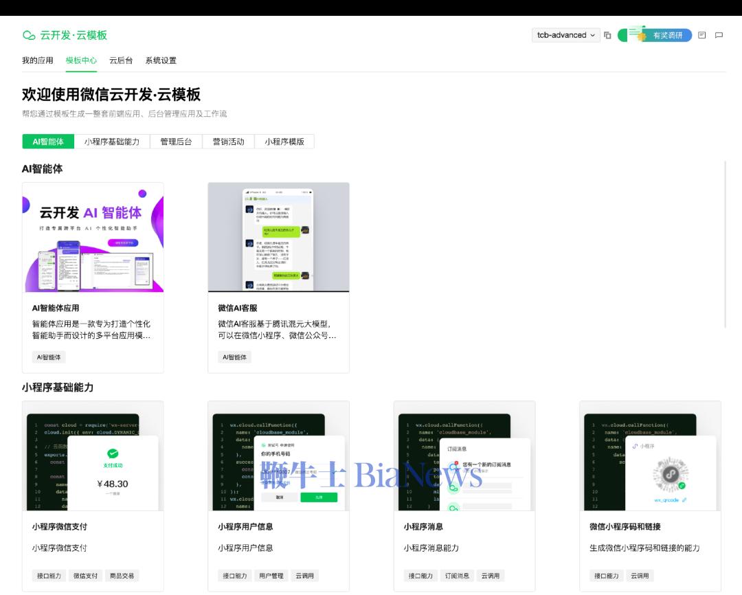The height and width of the screenshot is (595, 742).
Task: Open the feedback chat bubble icon
Action: 719,36
